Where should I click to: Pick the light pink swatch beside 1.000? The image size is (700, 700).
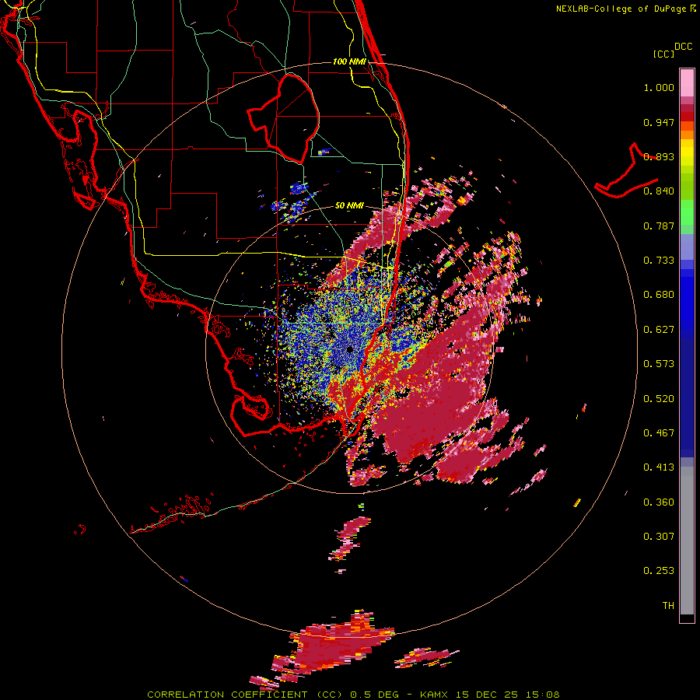pyautogui.click(x=687, y=83)
